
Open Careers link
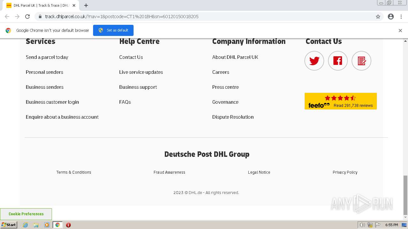point(221,72)
